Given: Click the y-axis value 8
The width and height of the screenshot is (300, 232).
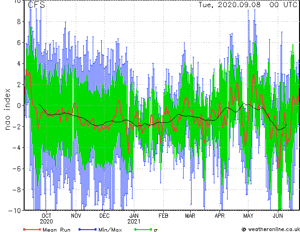Looking at the screenshot, I should 19,22.
